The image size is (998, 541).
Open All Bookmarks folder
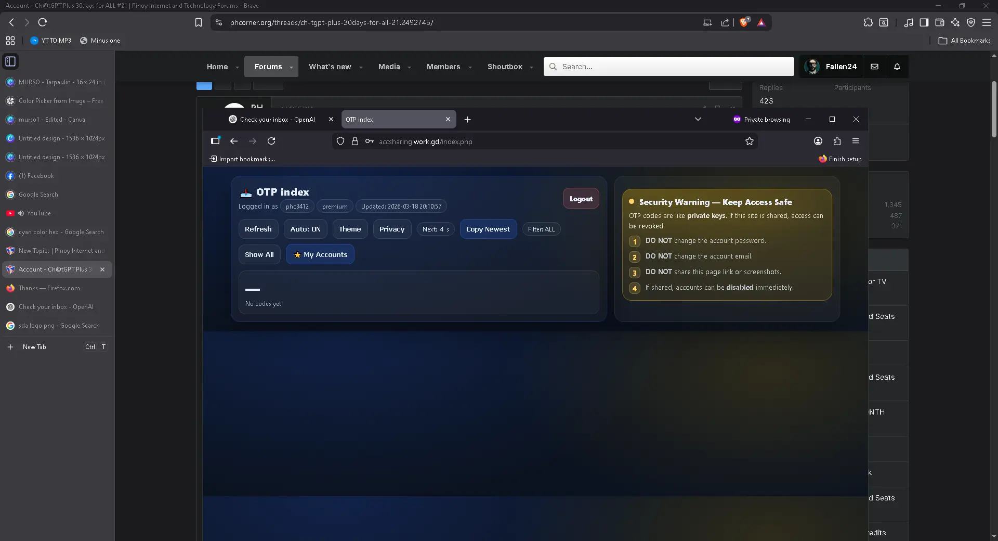[x=965, y=41]
